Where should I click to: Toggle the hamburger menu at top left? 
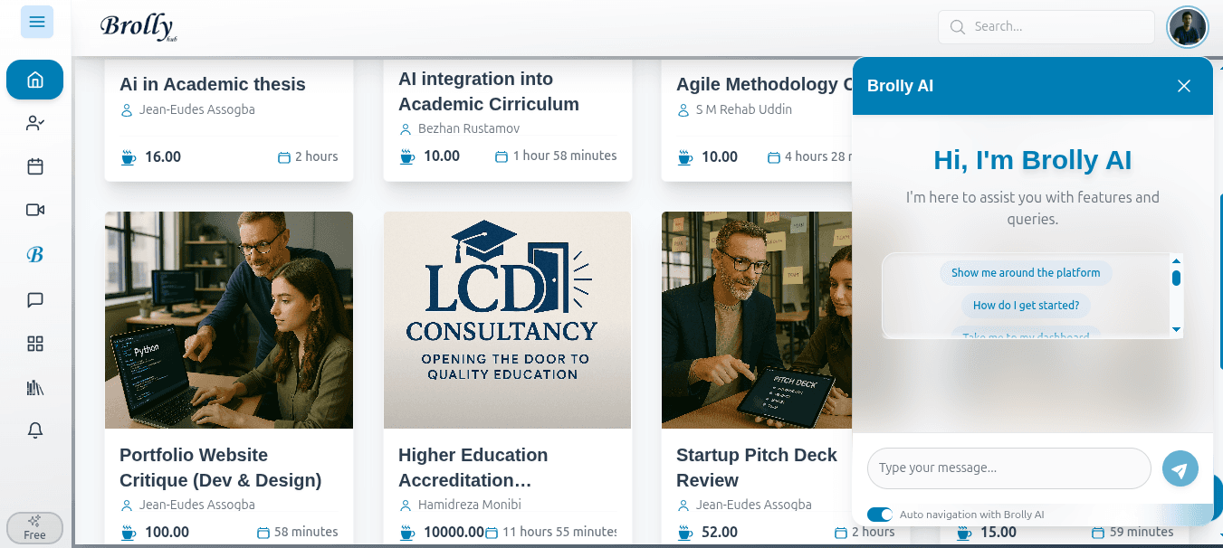[x=36, y=22]
